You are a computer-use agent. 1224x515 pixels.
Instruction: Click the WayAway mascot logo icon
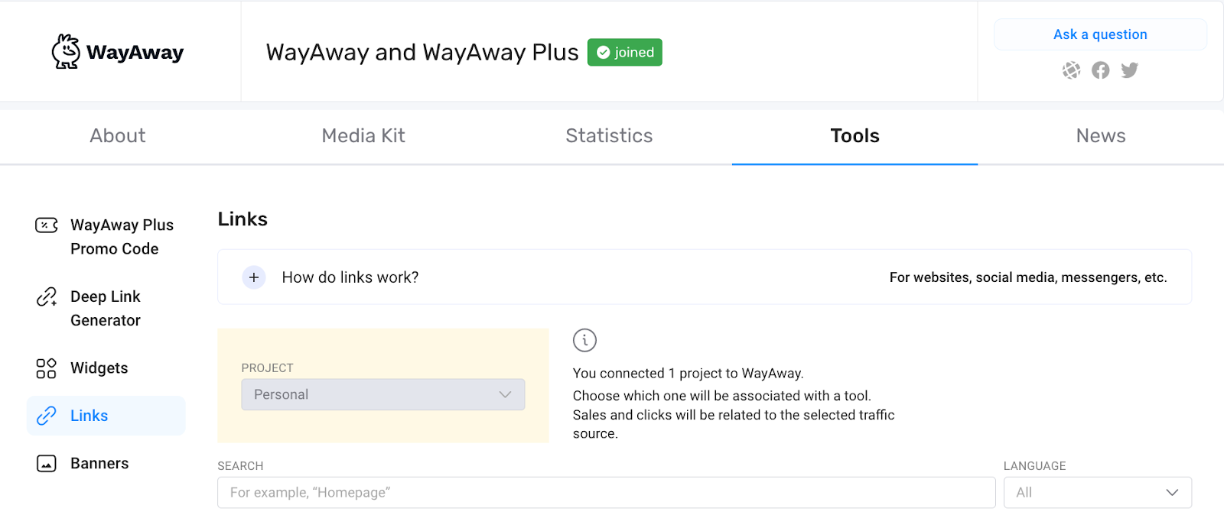[66, 51]
